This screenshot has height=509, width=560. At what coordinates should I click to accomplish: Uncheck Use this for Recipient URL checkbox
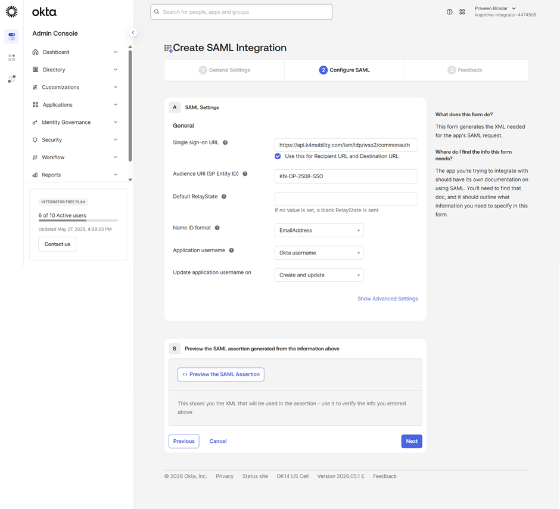point(278,156)
